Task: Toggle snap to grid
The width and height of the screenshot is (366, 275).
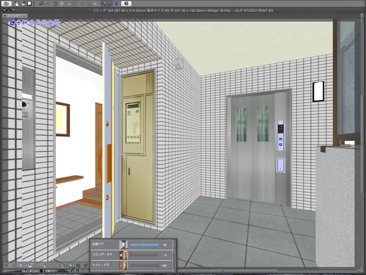Action: [x=116, y=4]
